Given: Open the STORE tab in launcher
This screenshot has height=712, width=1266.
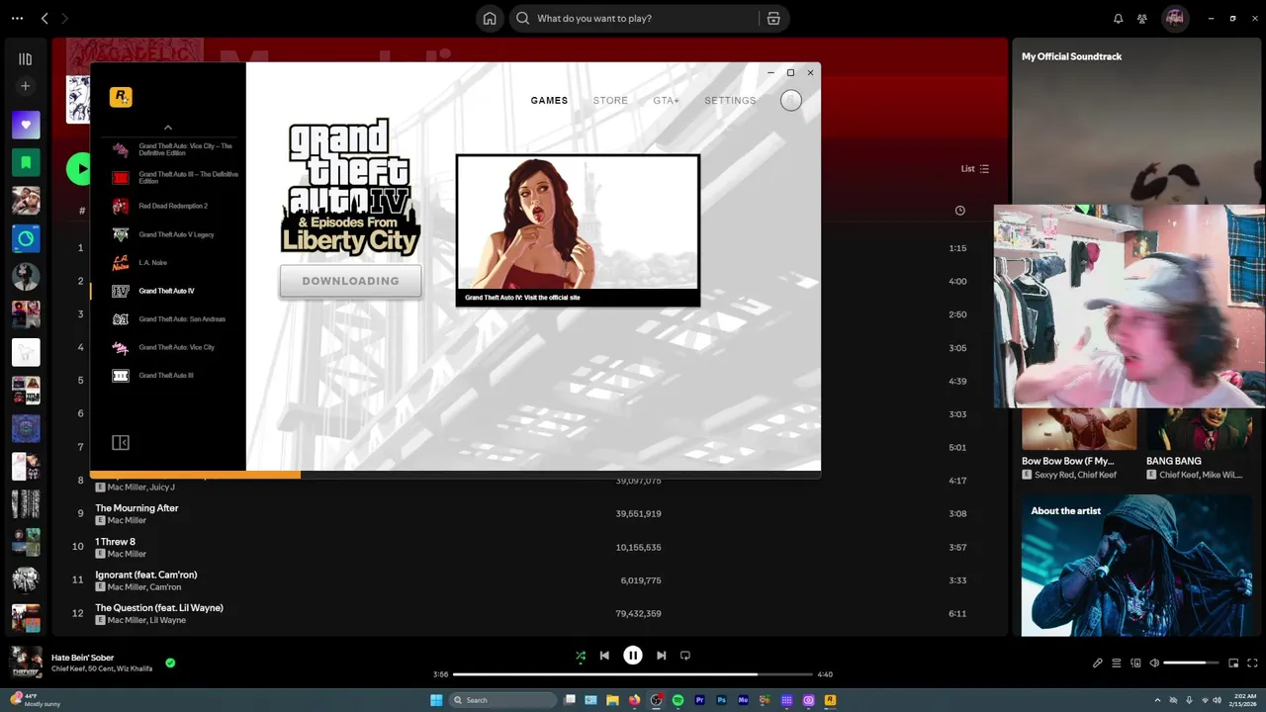Looking at the screenshot, I should tap(610, 101).
